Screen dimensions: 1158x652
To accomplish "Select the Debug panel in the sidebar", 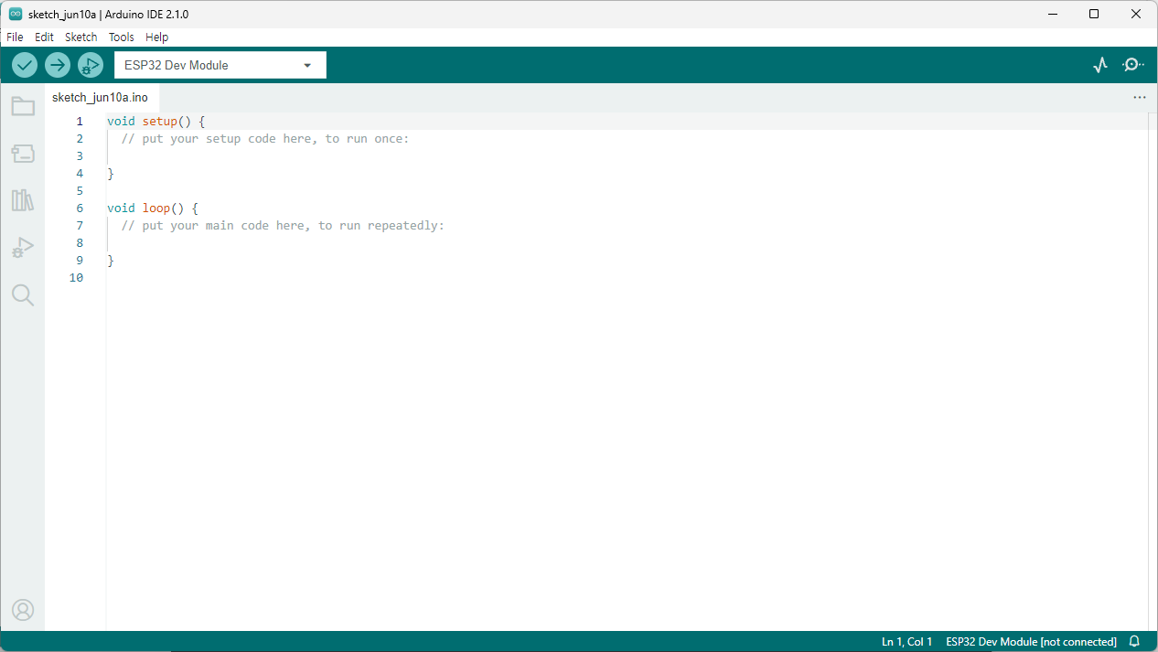I will click(x=23, y=247).
